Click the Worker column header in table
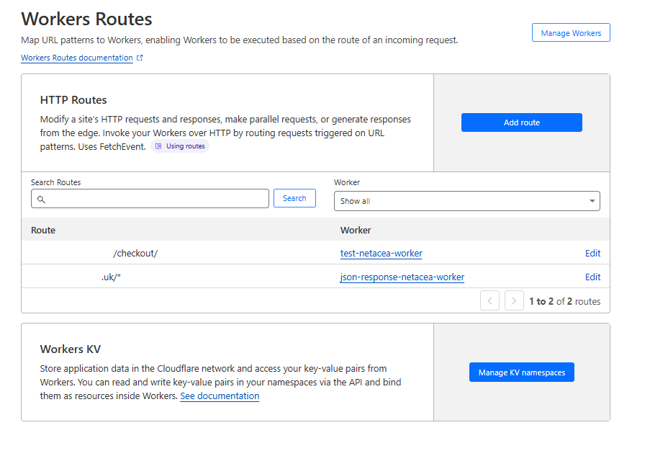The width and height of the screenshot is (650, 451). coord(356,231)
